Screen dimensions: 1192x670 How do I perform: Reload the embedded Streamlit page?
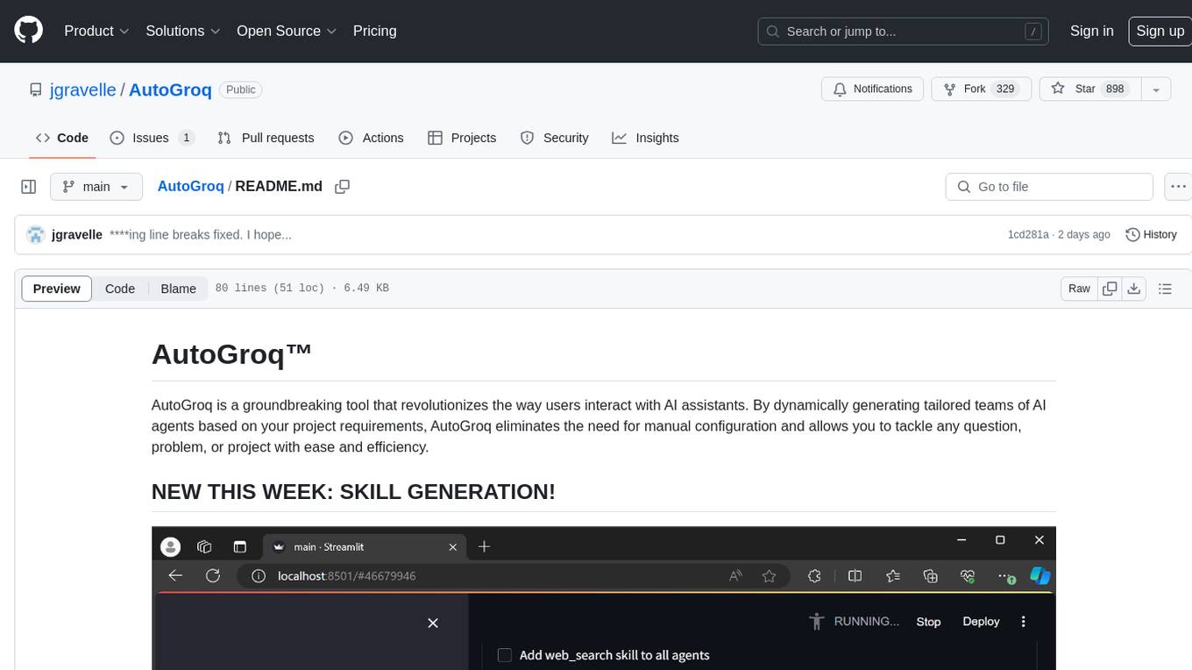[212, 576]
